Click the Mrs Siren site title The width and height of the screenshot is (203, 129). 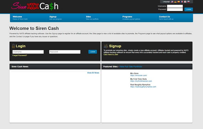pos(134,73)
